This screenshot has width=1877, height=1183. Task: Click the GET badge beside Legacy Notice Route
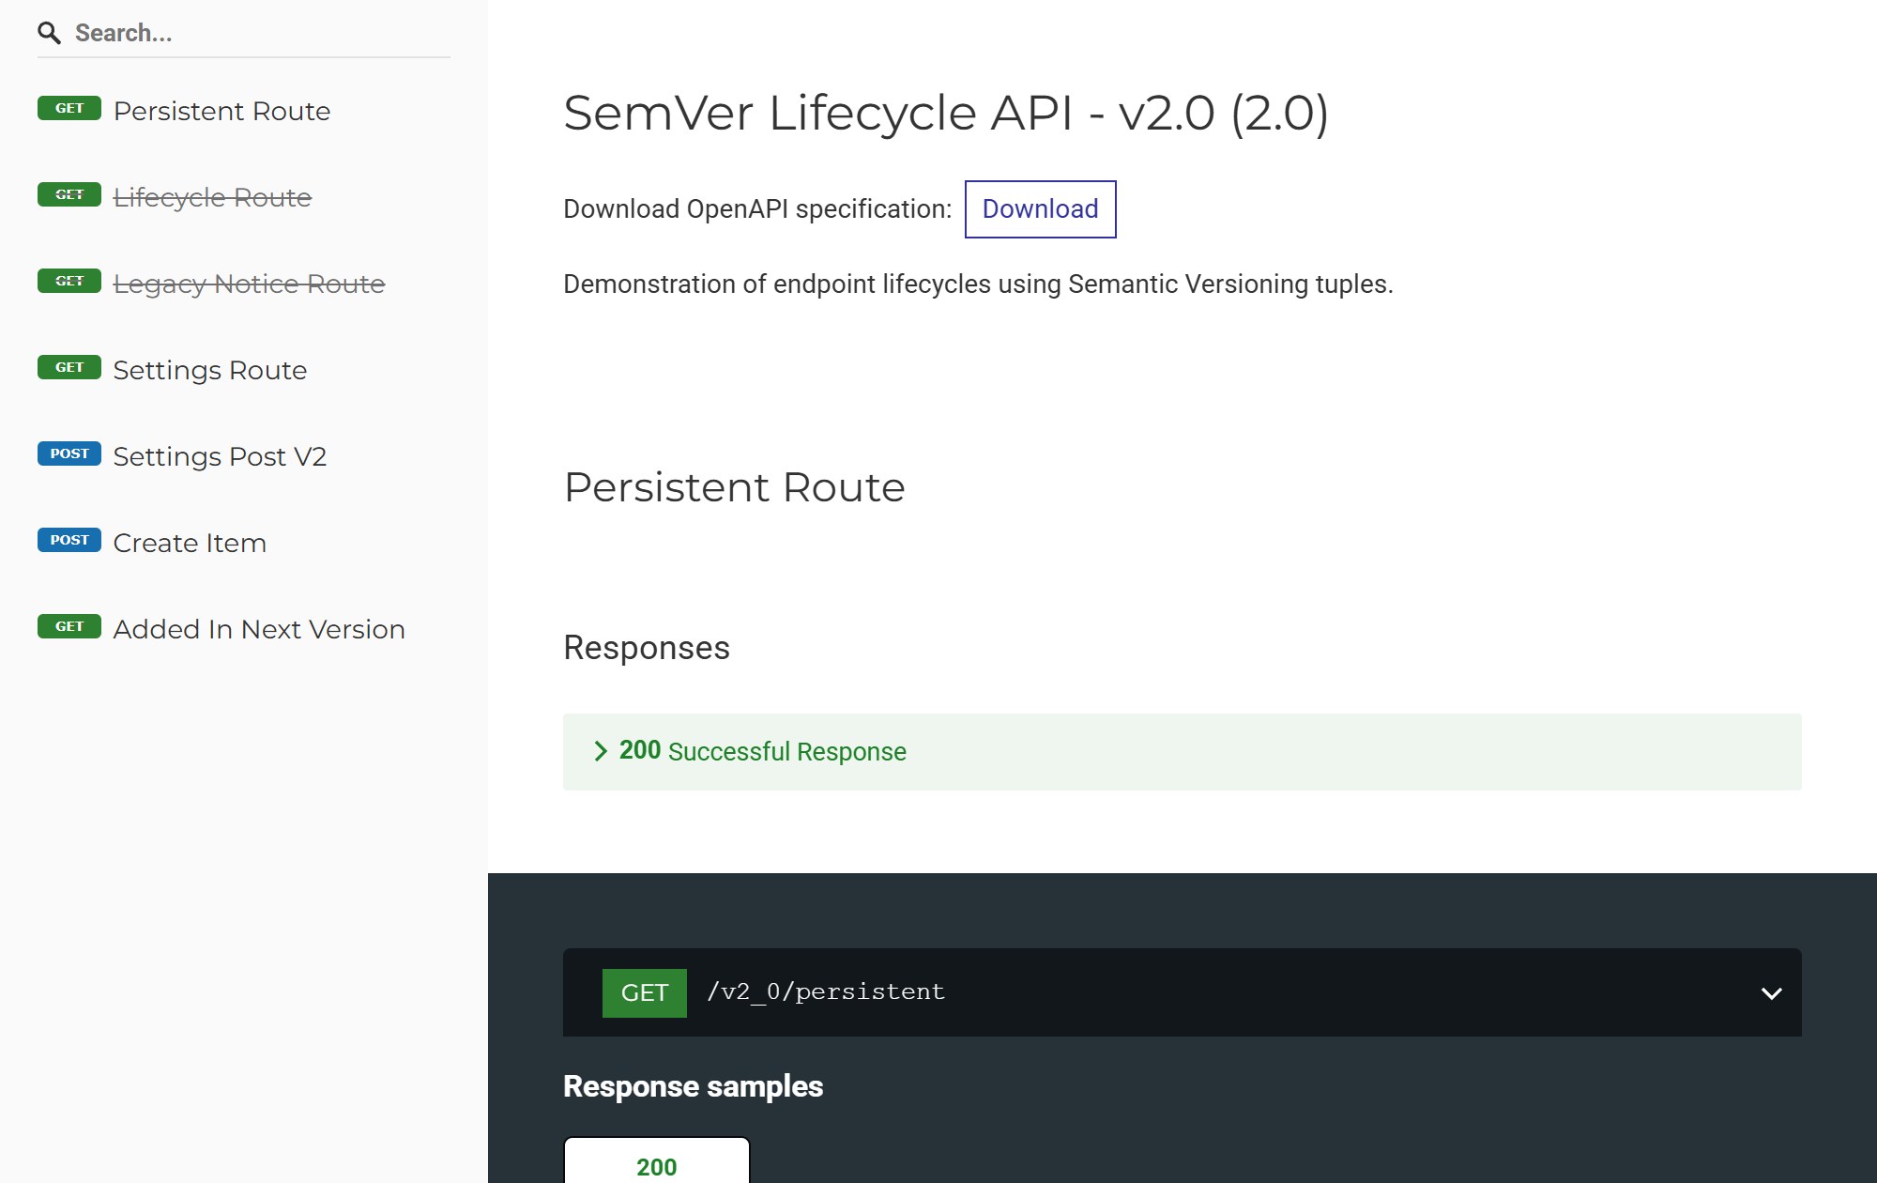[x=69, y=281]
